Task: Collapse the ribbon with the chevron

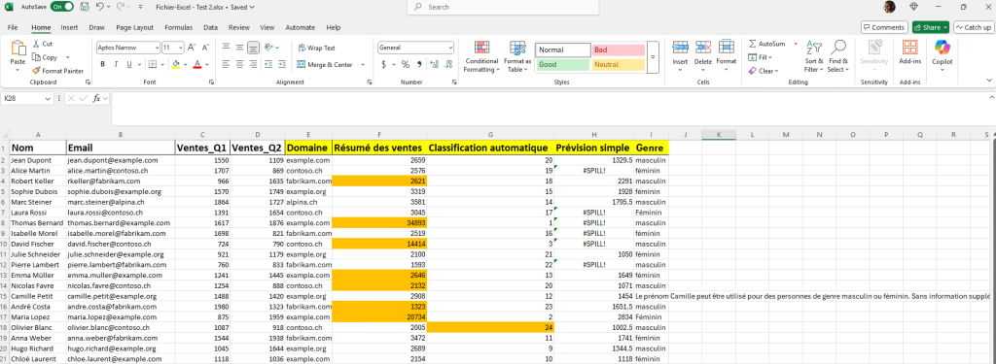Action: (x=988, y=80)
